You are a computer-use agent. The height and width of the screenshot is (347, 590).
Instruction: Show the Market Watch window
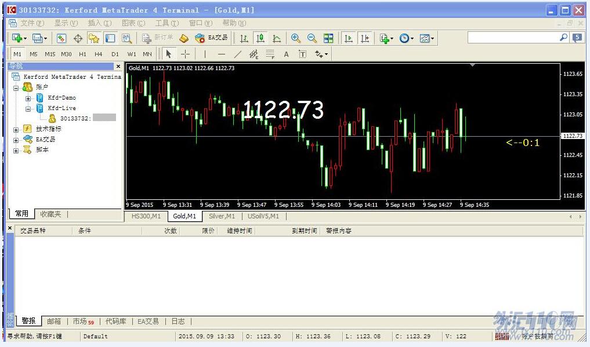pyautogui.click(x=61, y=38)
